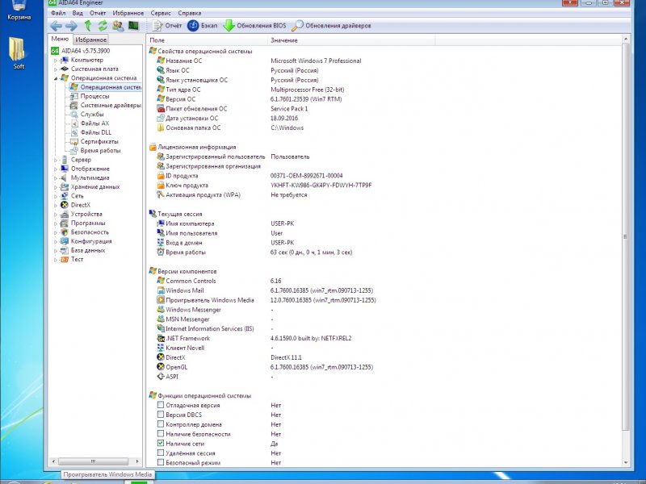
Task: Click the green monitor icon in the toolbar
Action: (x=133, y=26)
